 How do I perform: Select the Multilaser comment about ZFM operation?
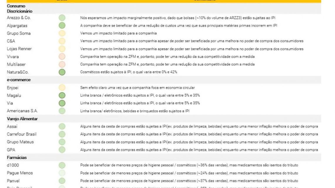pos(167,64)
